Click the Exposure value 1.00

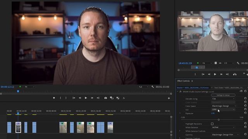coord(213,113)
